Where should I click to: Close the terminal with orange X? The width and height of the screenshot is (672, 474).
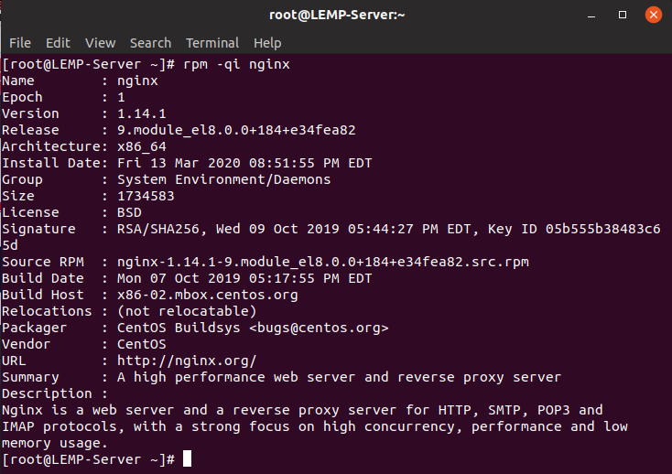(653, 15)
